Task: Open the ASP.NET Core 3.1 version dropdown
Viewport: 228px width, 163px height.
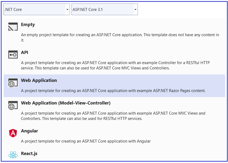Action: (x=104, y=10)
